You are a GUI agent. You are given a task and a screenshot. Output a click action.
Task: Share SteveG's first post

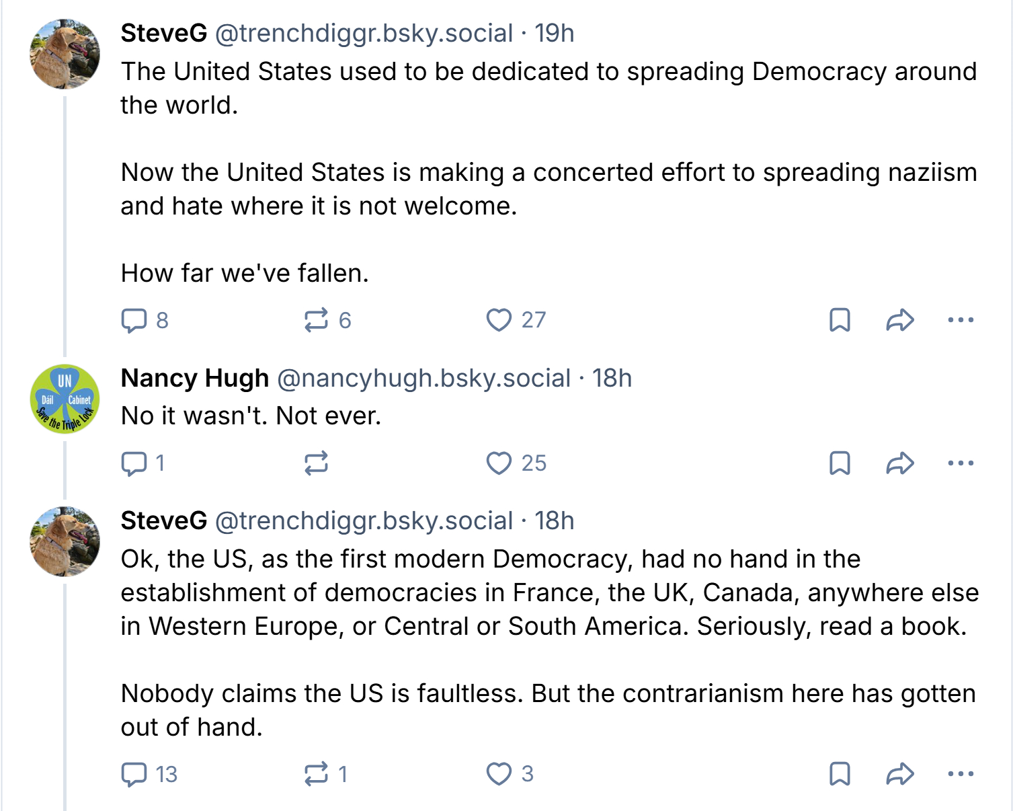click(x=900, y=320)
